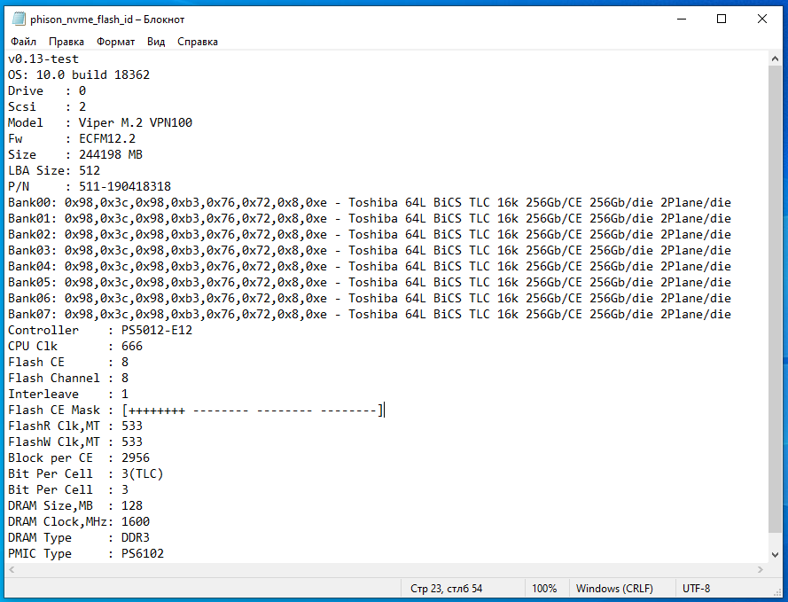
Task: Click the FlashW Clk,MT 533 line
Action: (x=75, y=442)
